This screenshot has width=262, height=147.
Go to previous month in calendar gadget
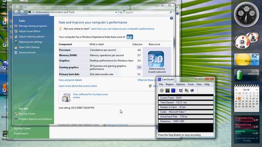click(x=236, y=90)
